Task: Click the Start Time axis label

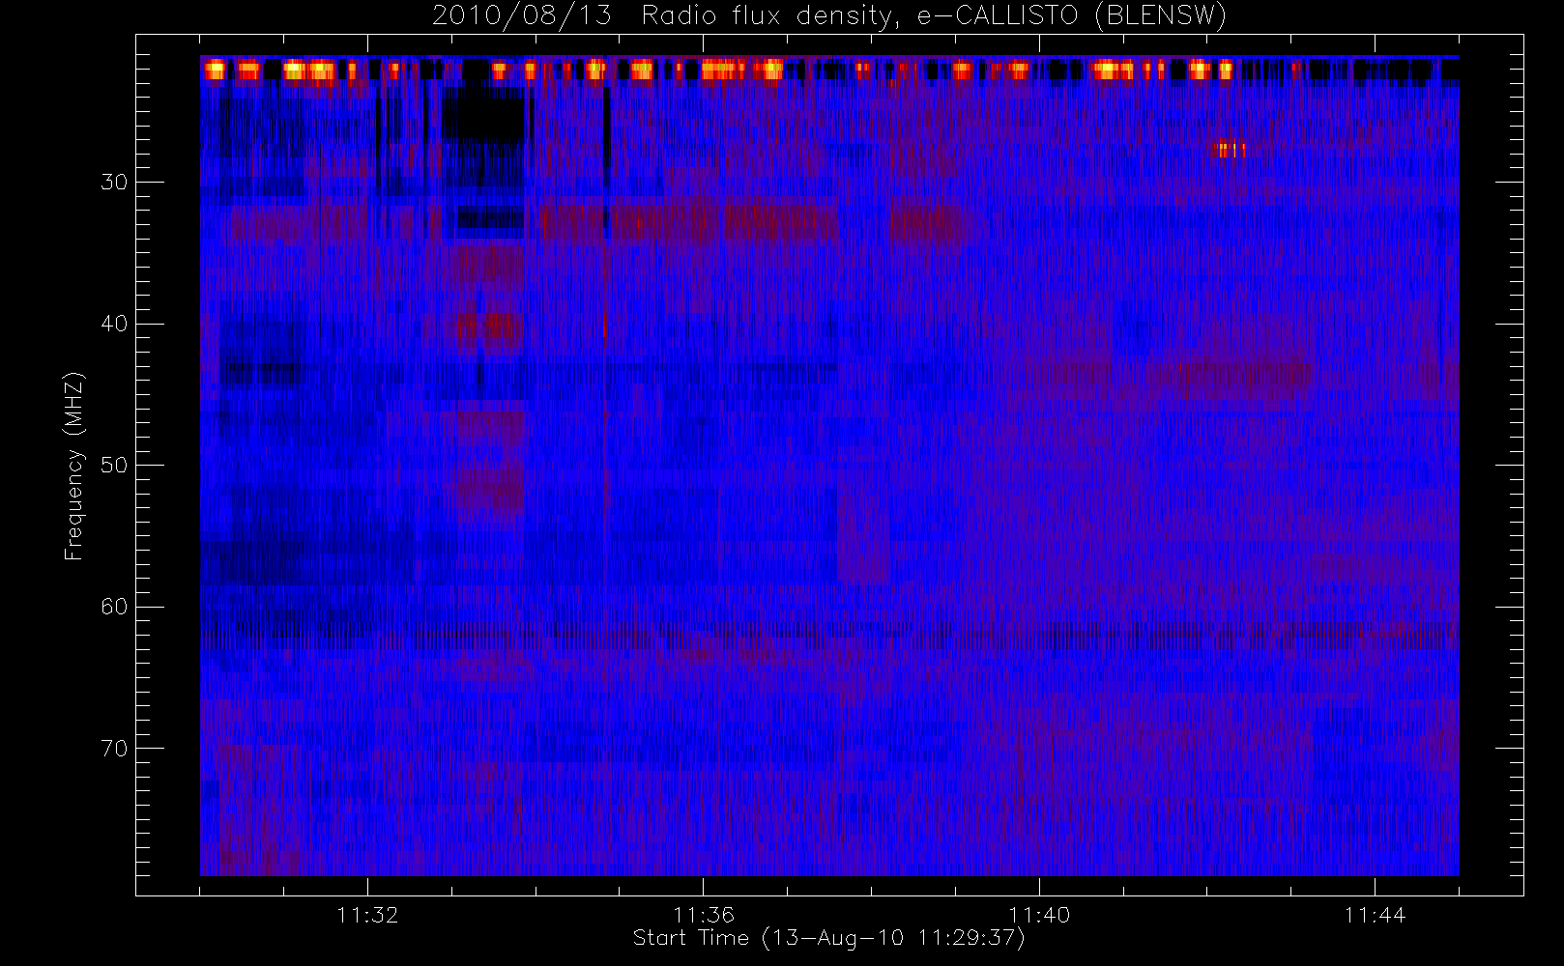Action: pos(829,938)
